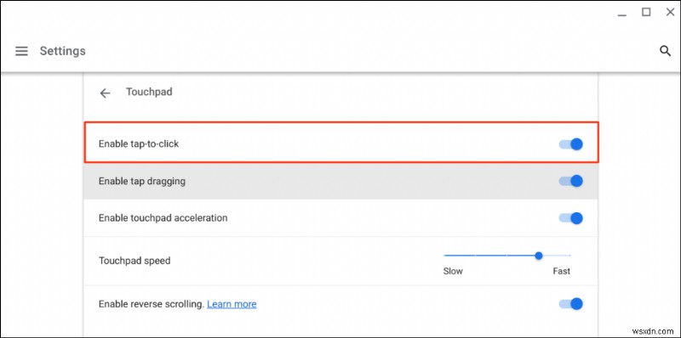
Task: Maximize the Settings window
Action: 646,12
